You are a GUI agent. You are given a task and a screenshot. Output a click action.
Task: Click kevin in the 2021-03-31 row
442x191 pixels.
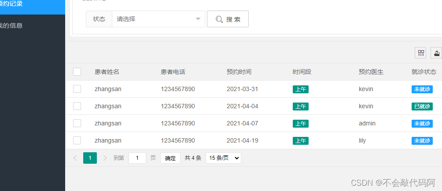366,89
